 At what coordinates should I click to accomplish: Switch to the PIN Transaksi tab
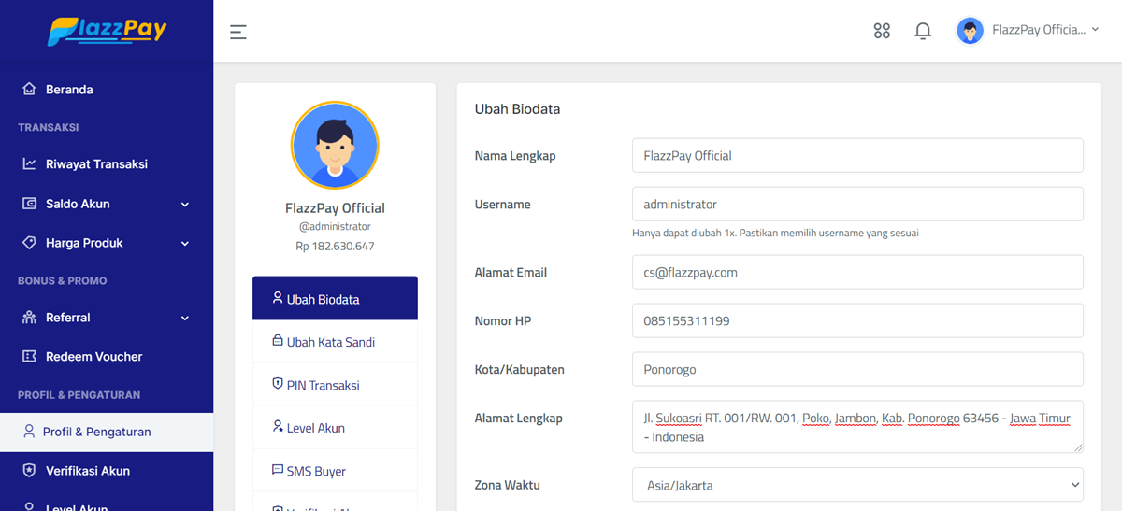coord(335,385)
